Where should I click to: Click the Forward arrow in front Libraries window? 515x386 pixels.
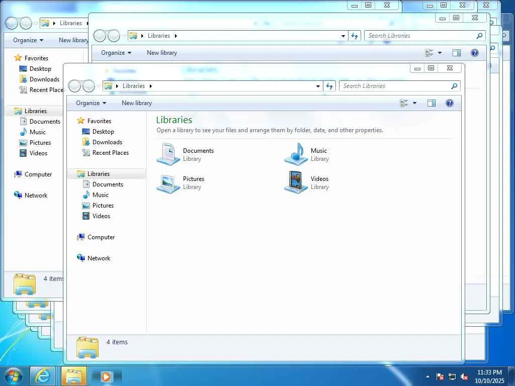pyautogui.click(x=89, y=86)
